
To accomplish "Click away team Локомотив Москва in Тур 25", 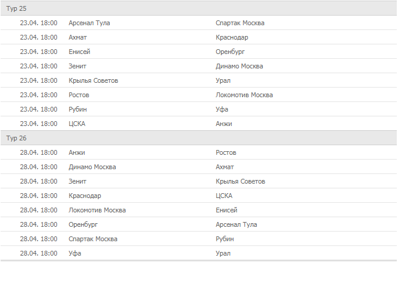I will tap(244, 95).
